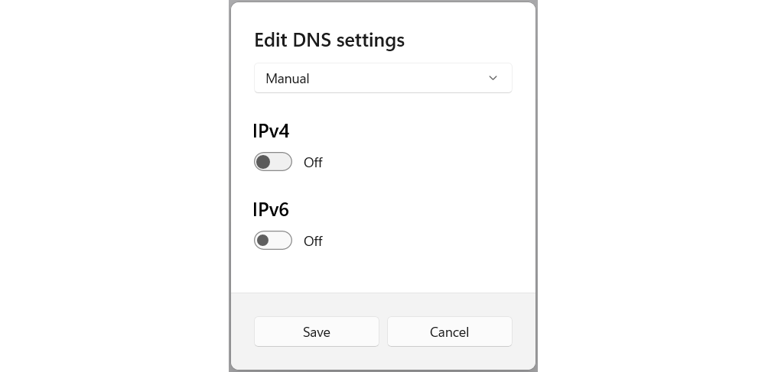Screen dimensions: 765x372
Task: Click the IPv4 section heading
Action: 272,131
